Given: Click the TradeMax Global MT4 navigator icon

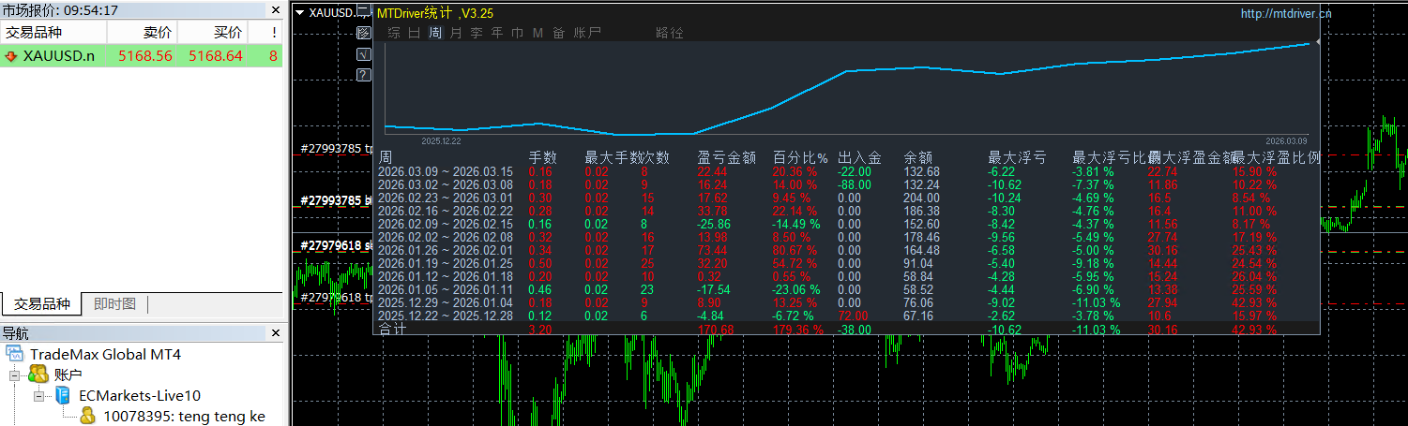Looking at the screenshot, I should (x=15, y=355).
